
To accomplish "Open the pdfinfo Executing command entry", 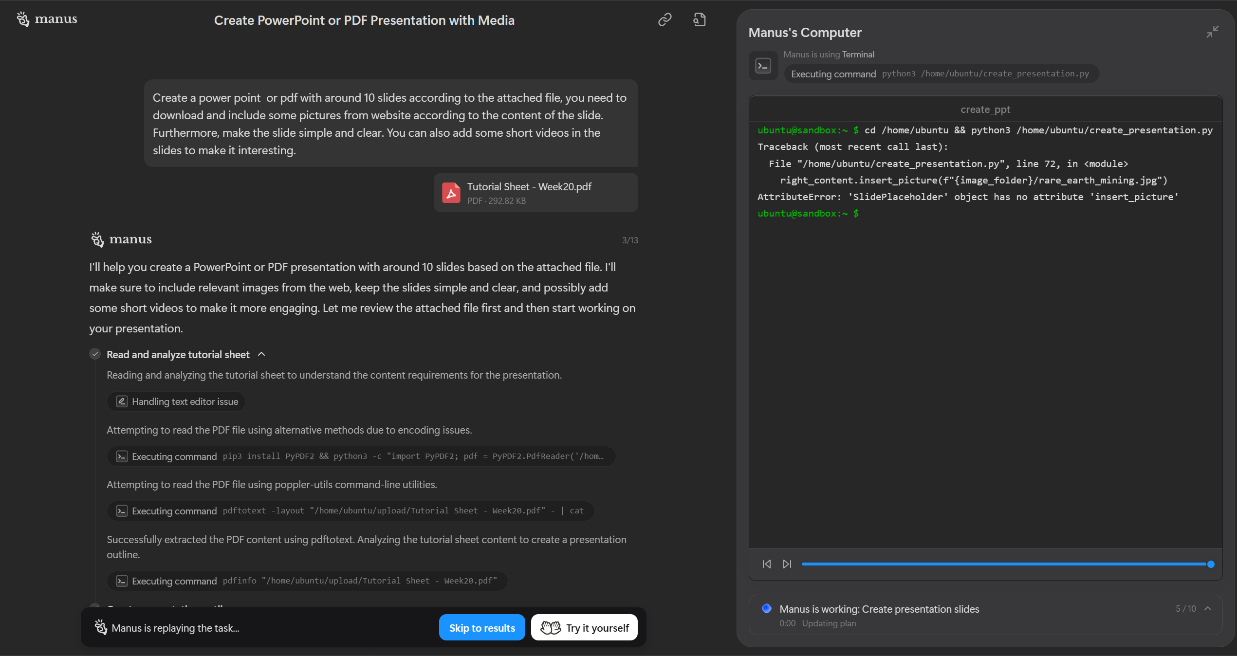I will 307,581.
